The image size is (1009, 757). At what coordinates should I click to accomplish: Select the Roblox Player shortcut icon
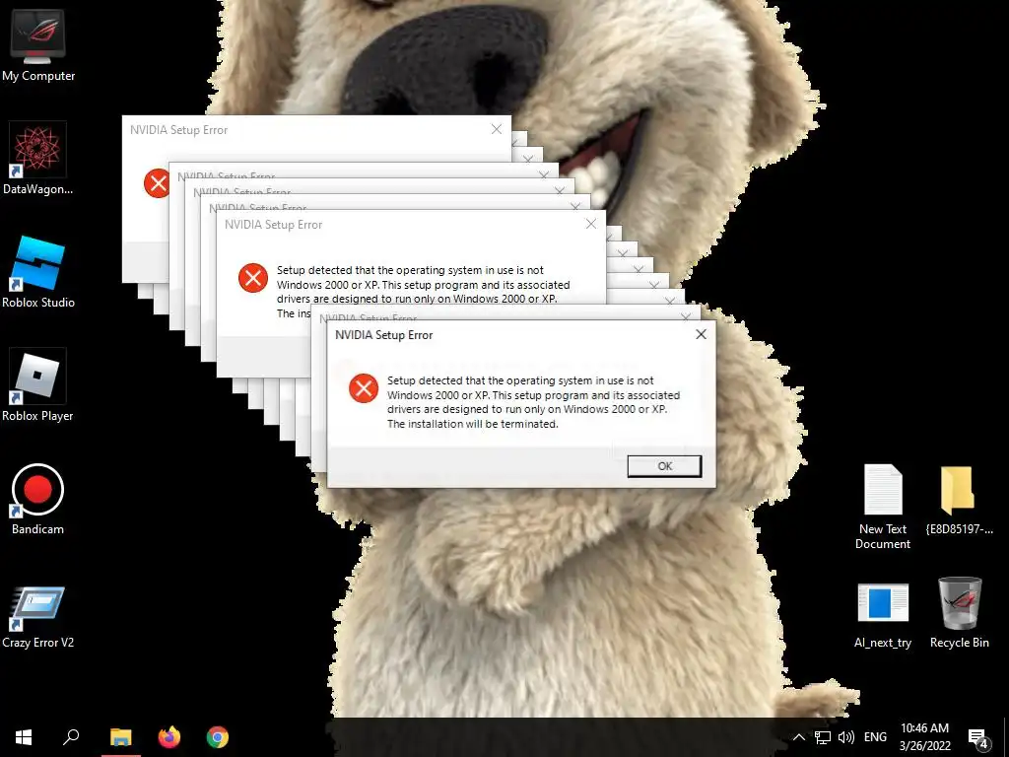pos(37,385)
